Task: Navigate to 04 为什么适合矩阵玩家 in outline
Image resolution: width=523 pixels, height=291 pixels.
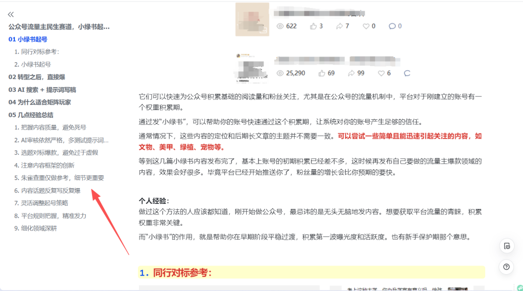Action: point(40,102)
